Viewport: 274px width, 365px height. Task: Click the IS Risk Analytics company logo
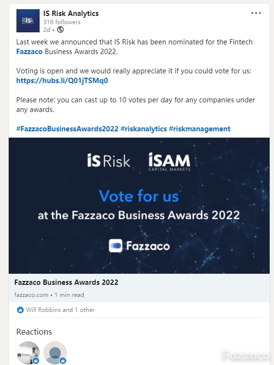click(x=28, y=21)
